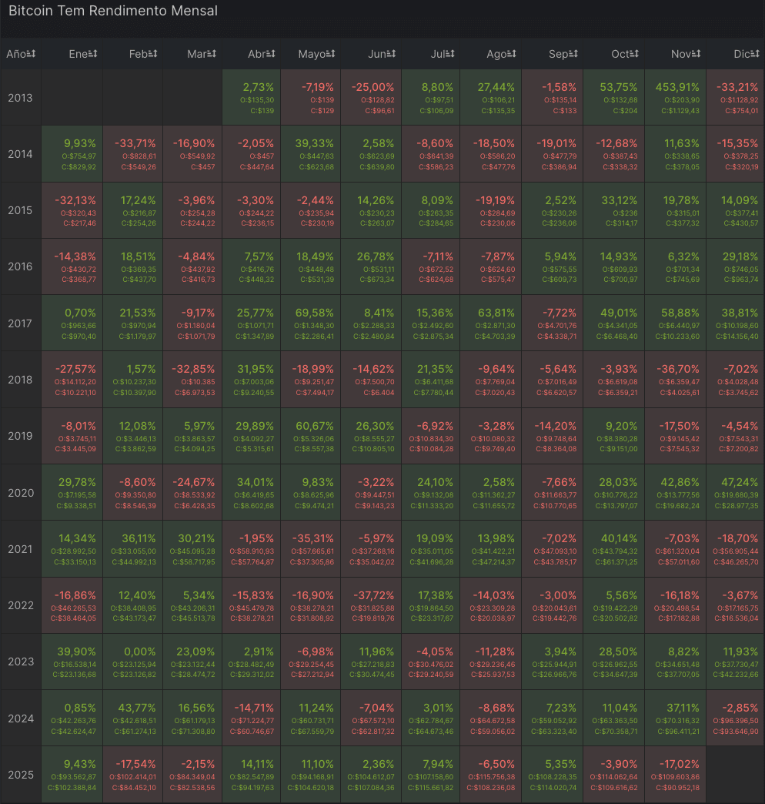Click the 63,81% value in Ago 2017
765x804 pixels.
[496, 313]
